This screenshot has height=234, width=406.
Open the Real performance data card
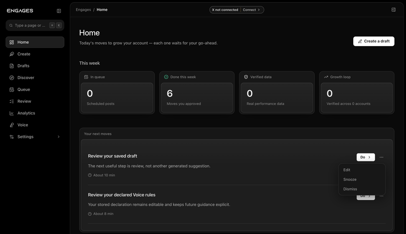click(277, 93)
